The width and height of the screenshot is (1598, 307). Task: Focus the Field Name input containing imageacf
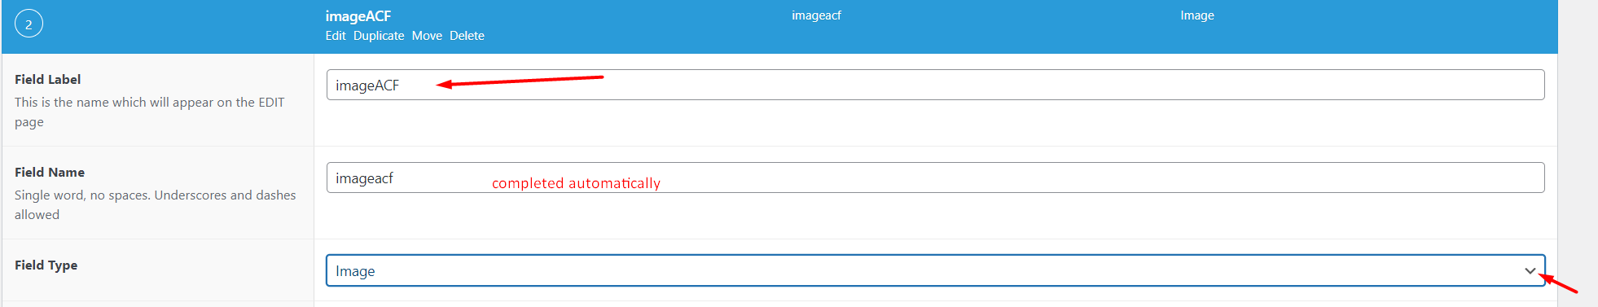pos(935,178)
